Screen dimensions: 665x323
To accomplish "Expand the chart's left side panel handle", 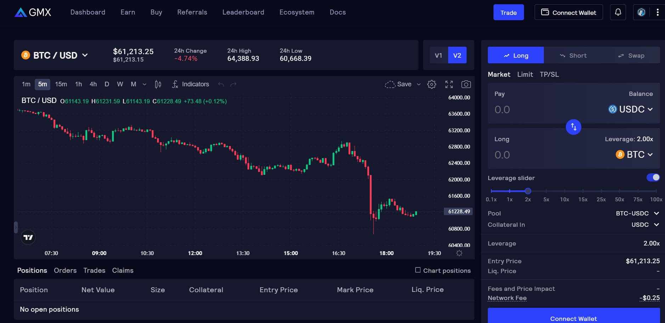I will (x=16, y=227).
